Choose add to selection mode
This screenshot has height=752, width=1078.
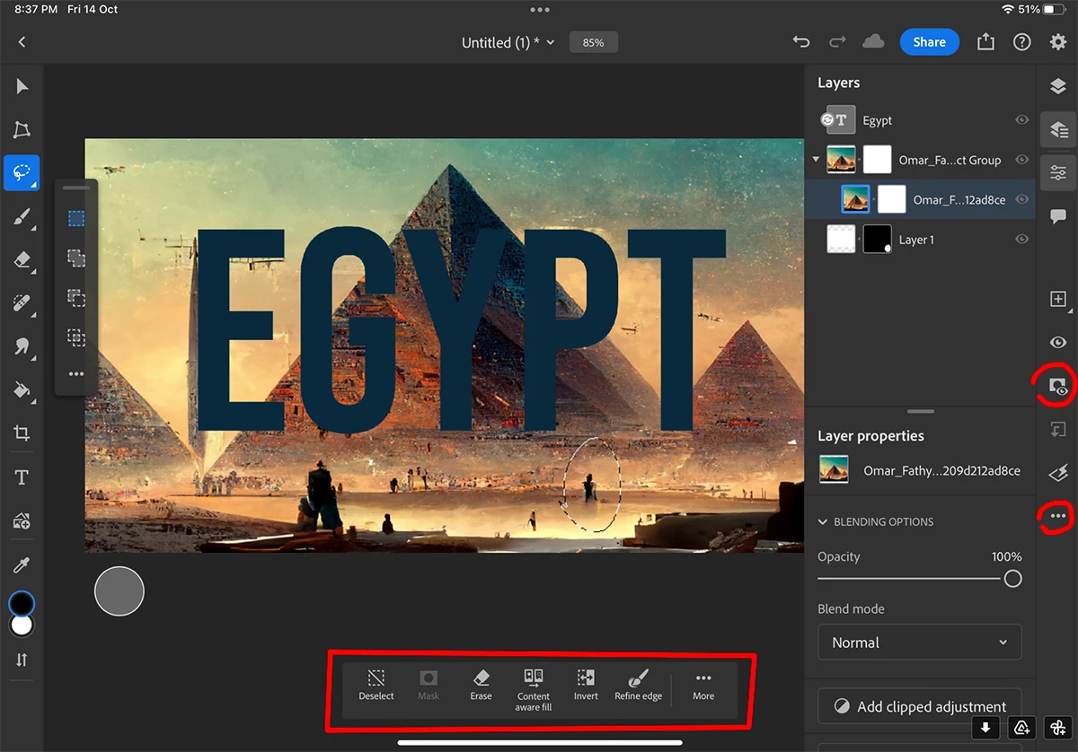[76, 258]
